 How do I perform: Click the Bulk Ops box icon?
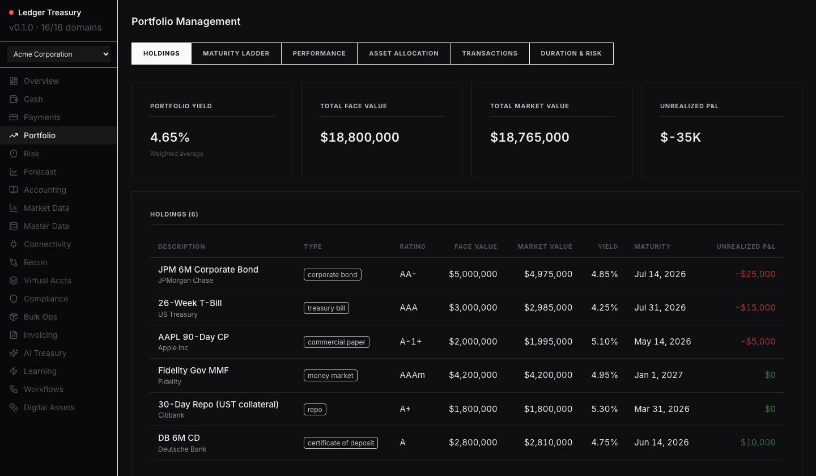(14, 317)
